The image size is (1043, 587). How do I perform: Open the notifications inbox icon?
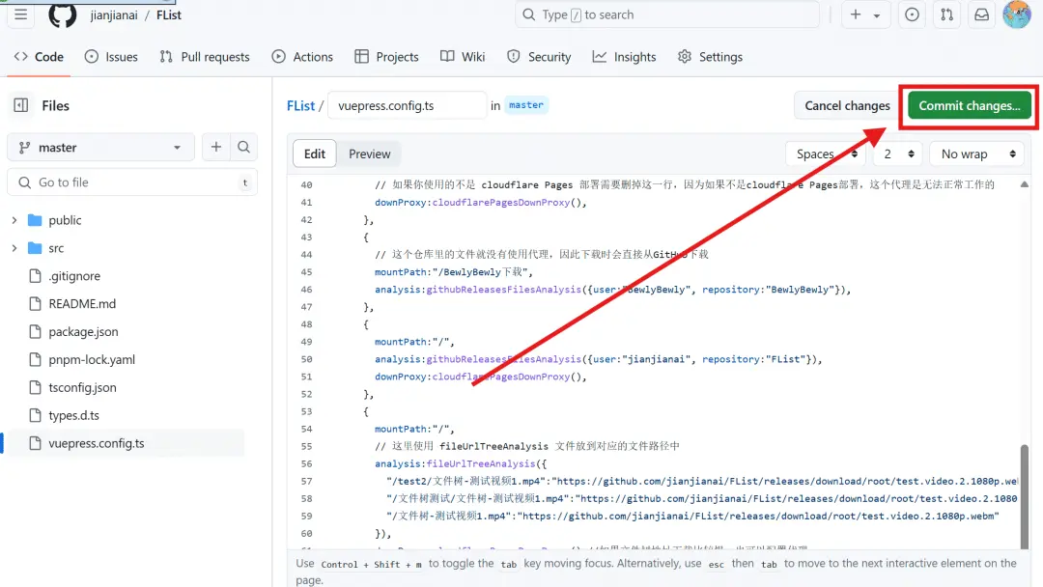[981, 14]
